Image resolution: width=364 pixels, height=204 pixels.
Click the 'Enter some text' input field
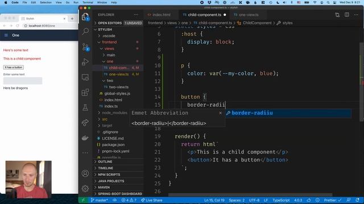tap(23, 80)
